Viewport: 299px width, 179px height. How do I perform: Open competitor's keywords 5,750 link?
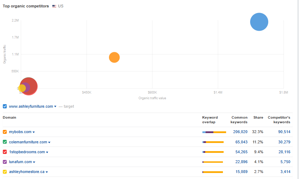(285, 162)
